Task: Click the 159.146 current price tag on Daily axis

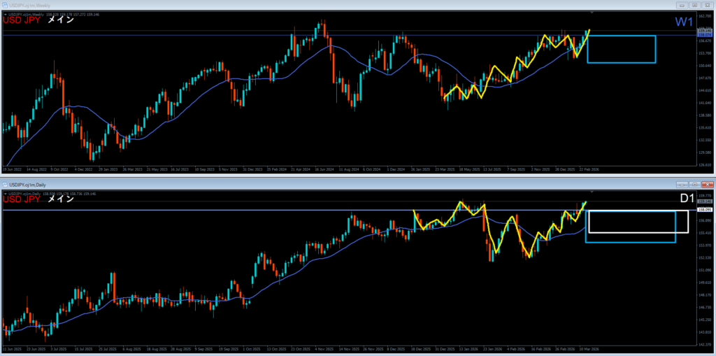Action: coord(706,201)
